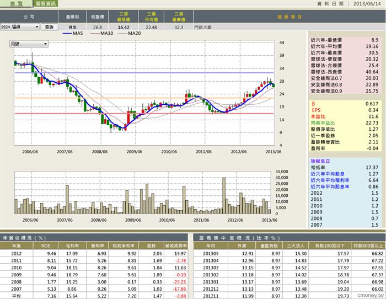Open the 近六年平均殖利率 link
Viewport: 386px width, 299px height.
click(x=330, y=180)
